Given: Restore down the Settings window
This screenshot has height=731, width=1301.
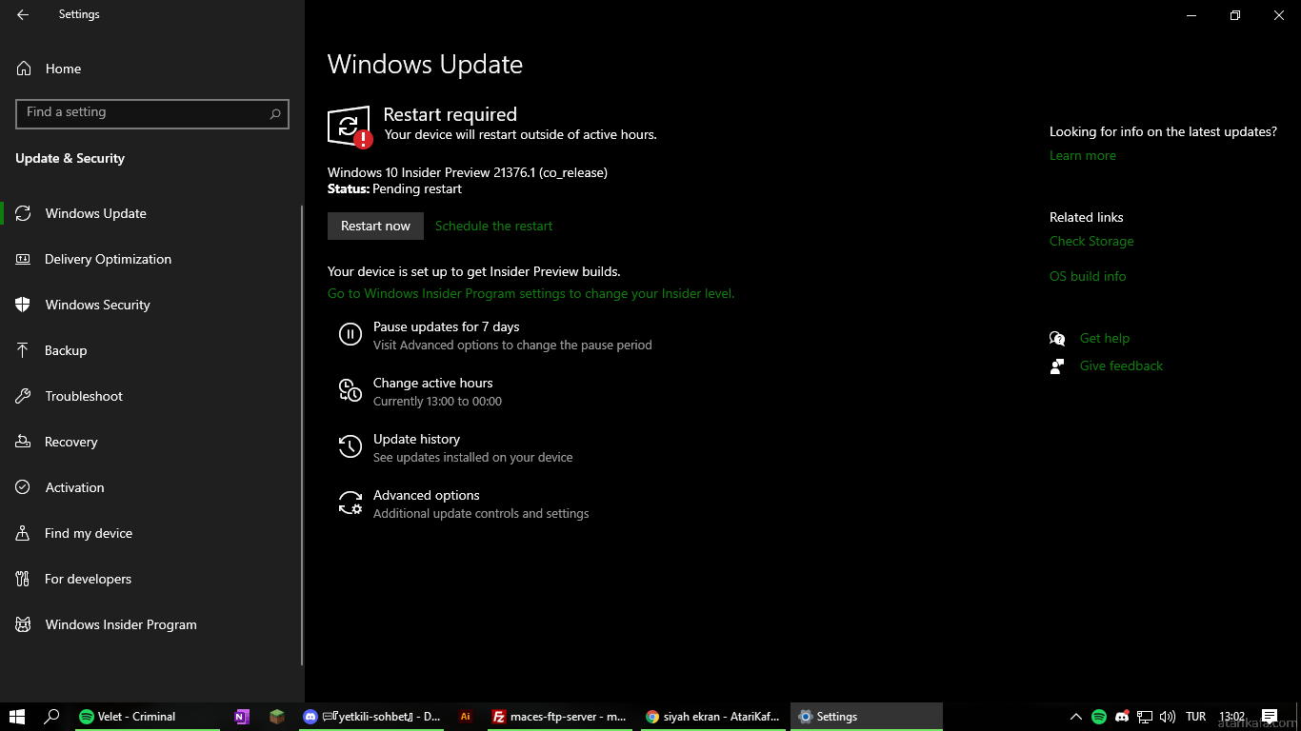Looking at the screenshot, I should (x=1235, y=15).
